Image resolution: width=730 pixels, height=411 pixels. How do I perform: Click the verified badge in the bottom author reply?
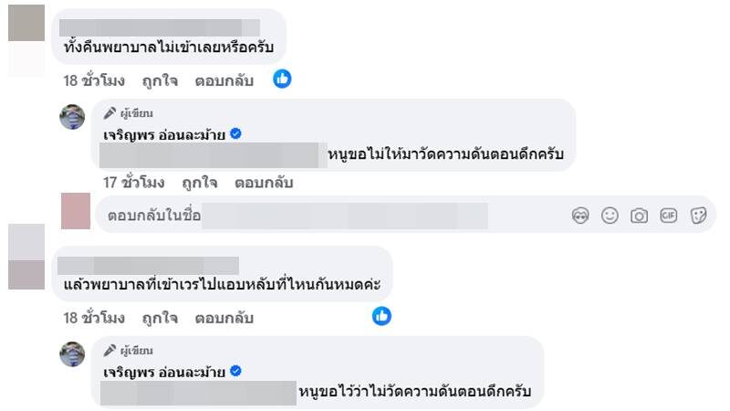[x=235, y=371]
